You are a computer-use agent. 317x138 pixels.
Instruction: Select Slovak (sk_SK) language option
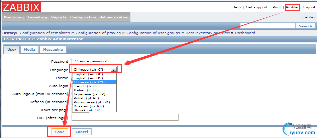[x=94, y=110]
